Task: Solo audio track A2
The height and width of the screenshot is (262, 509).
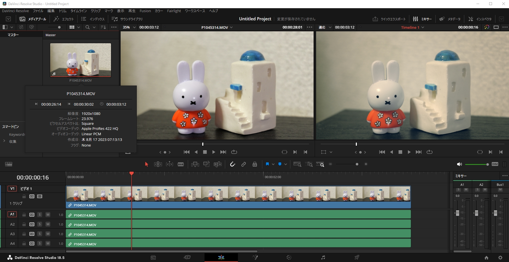Action: click(40, 224)
